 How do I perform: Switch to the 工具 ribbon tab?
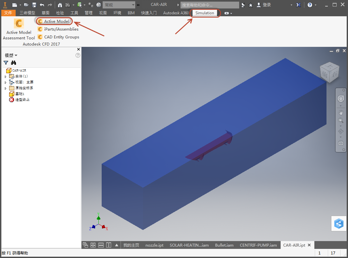(x=74, y=13)
